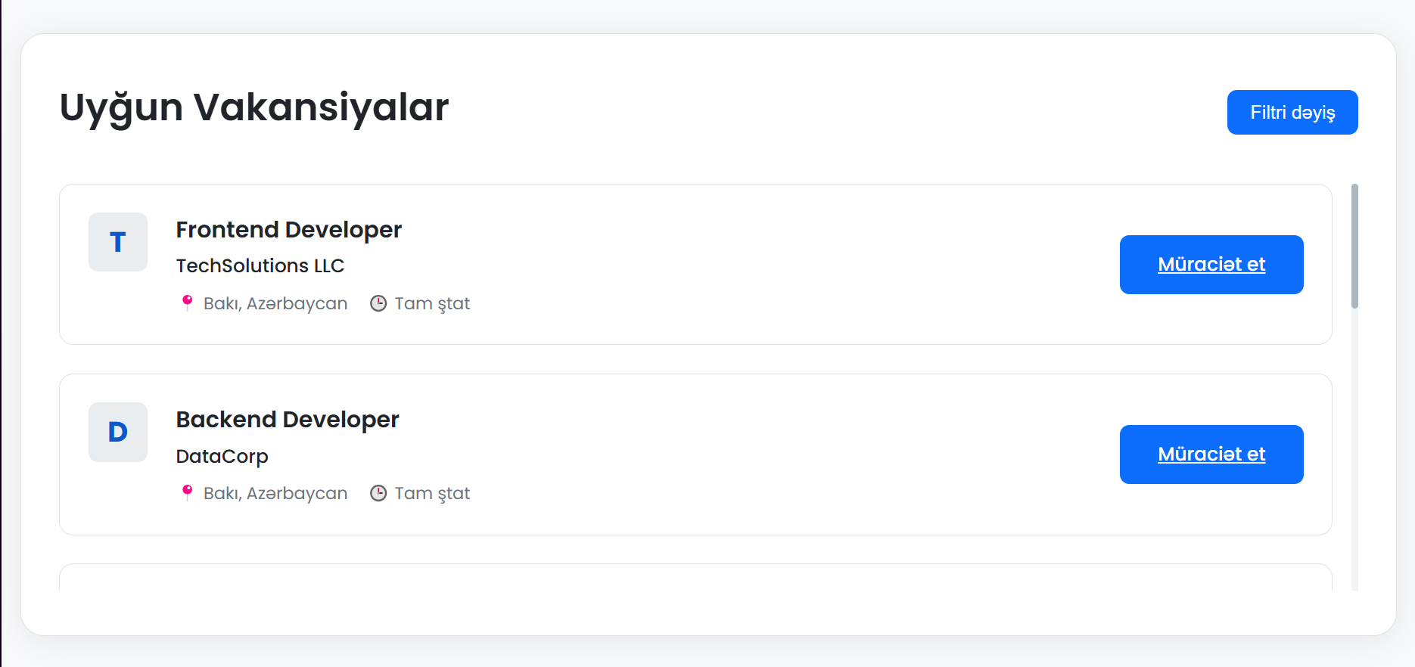Click the Bakı, Azərbaycan label on Frontend card

[x=275, y=302]
